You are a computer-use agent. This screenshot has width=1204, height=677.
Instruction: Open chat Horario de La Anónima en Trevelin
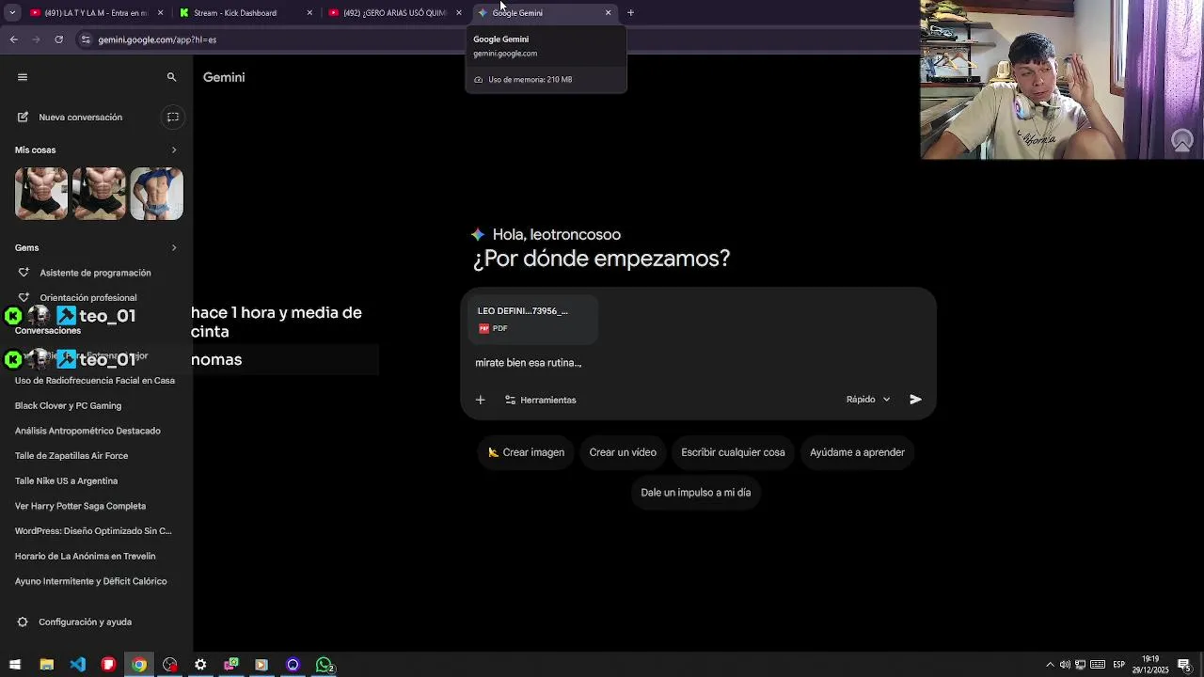coord(85,556)
